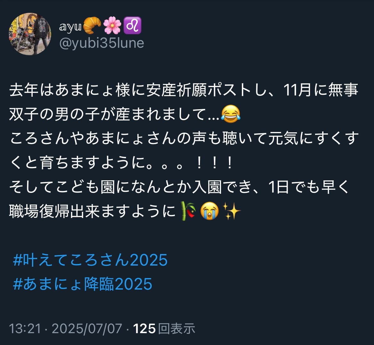Image resolution: width=374 pixels, height=345 pixels.
Task: View the 125 回表示 view count
Action: [x=164, y=329]
